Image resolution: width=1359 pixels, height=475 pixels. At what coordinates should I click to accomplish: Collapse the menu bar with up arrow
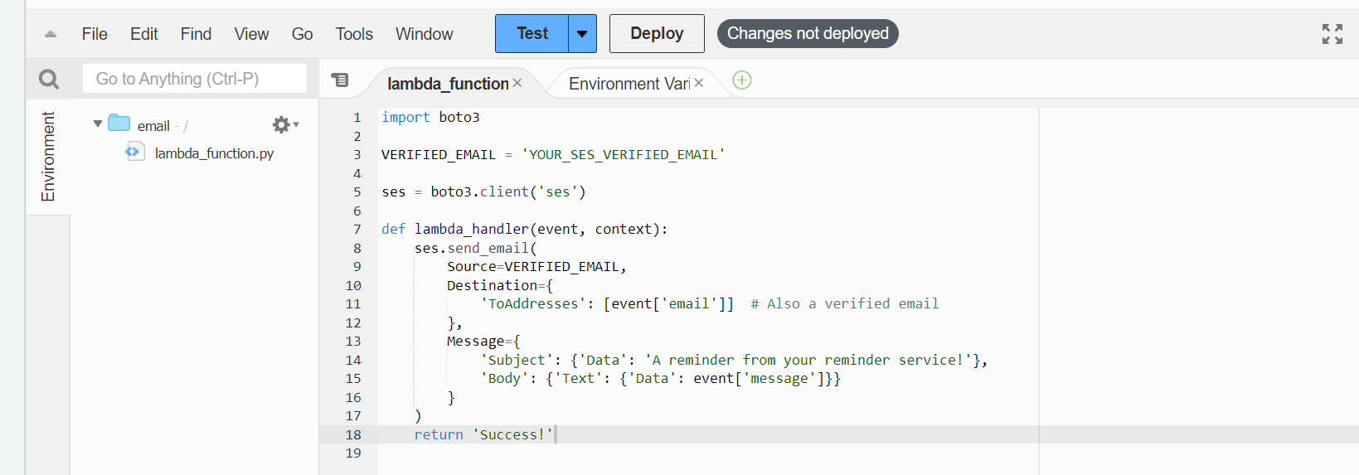(x=51, y=34)
